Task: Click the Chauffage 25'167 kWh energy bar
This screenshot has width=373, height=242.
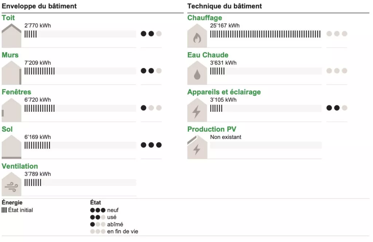Action: pyautogui.click(x=266, y=34)
